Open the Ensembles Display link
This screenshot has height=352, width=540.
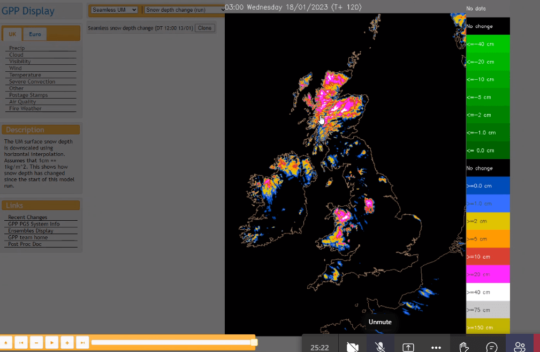[31, 231]
